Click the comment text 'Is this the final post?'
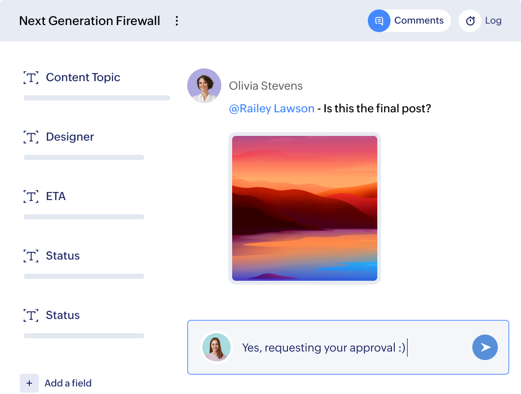Image resolution: width=521 pixels, height=394 pixels. 377,109
